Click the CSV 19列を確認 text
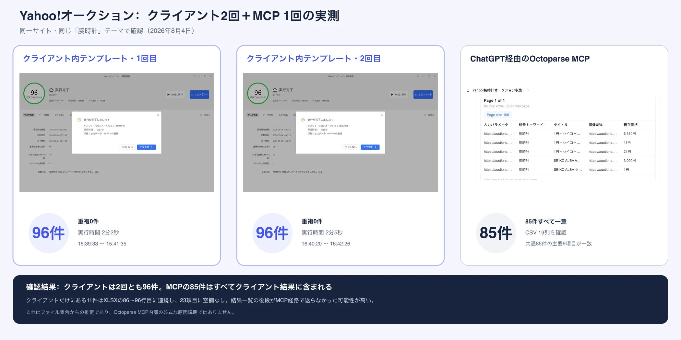This screenshot has width=681, height=340. (546, 232)
